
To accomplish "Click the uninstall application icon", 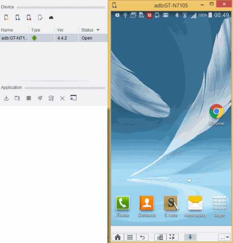I will pyautogui.click(x=51, y=98).
